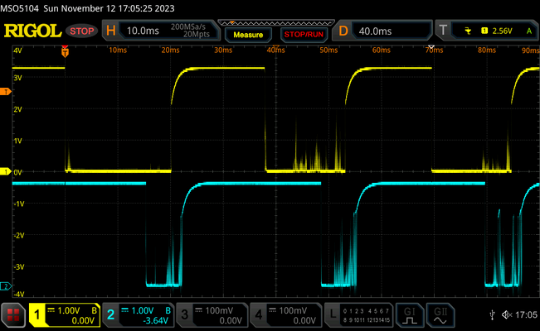Click the 200MSa/s sample rate readout
540x331 pixels.
(x=188, y=26)
